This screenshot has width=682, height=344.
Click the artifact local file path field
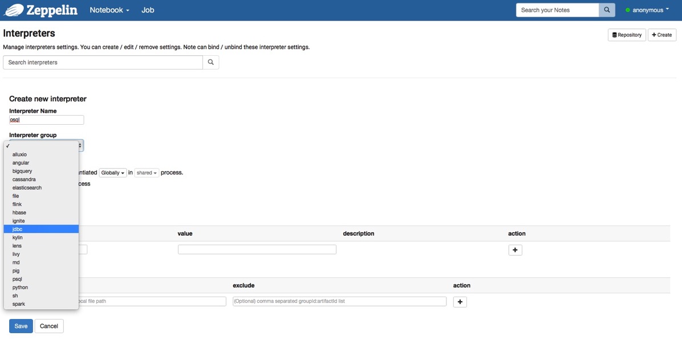[152, 301]
